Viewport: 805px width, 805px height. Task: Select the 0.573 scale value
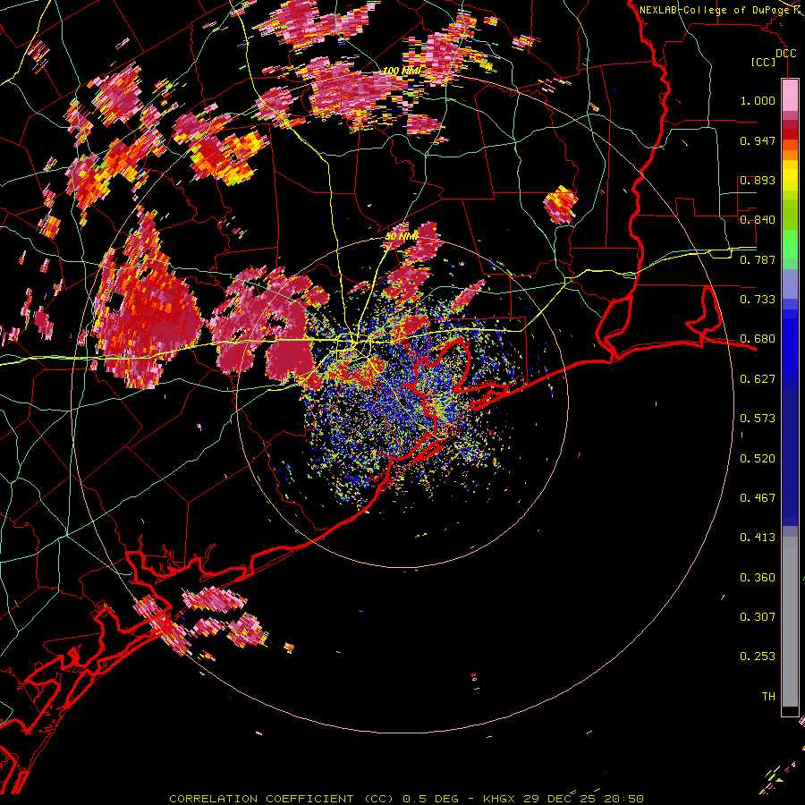coord(758,419)
